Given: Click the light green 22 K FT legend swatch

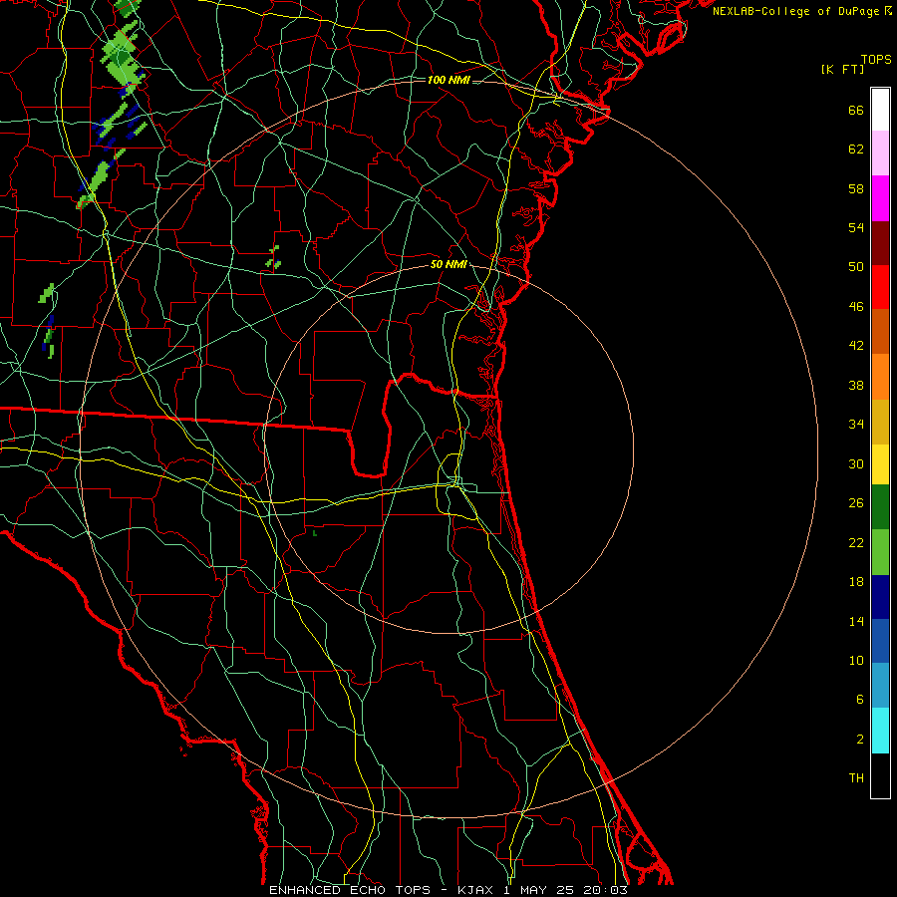Looking at the screenshot, I should (x=880, y=552).
